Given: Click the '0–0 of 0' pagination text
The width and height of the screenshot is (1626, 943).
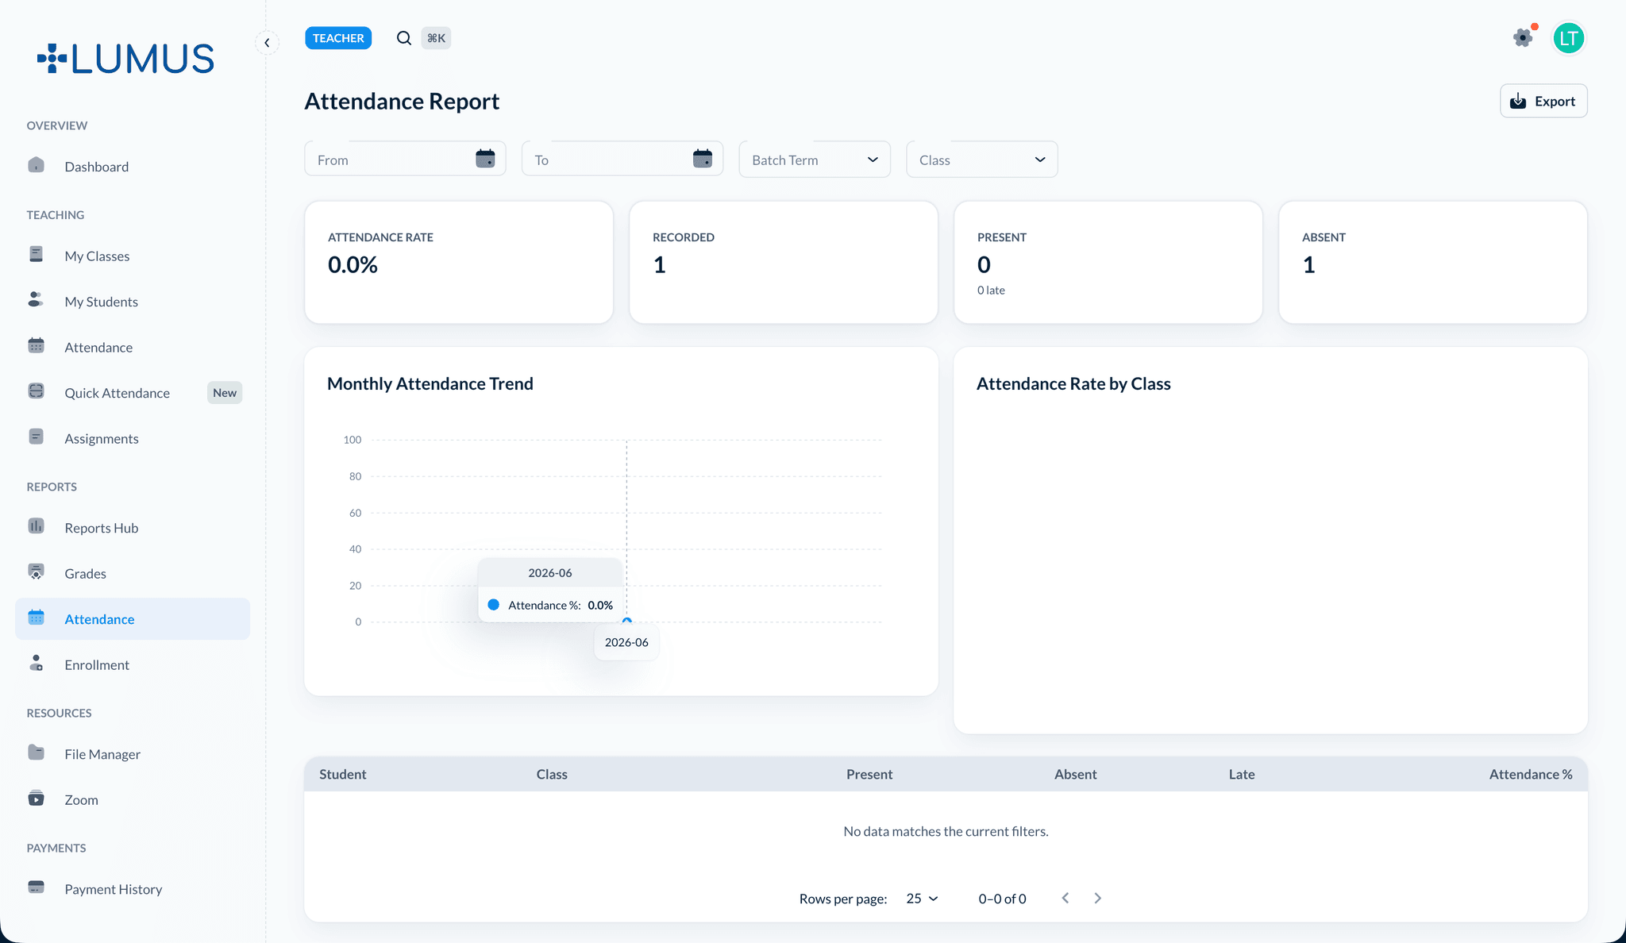Looking at the screenshot, I should pyautogui.click(x=1002, y=899).
